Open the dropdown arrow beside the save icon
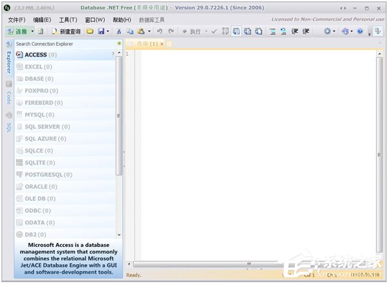The width and height of the screenshot is (388, 283). pos(109,31)
